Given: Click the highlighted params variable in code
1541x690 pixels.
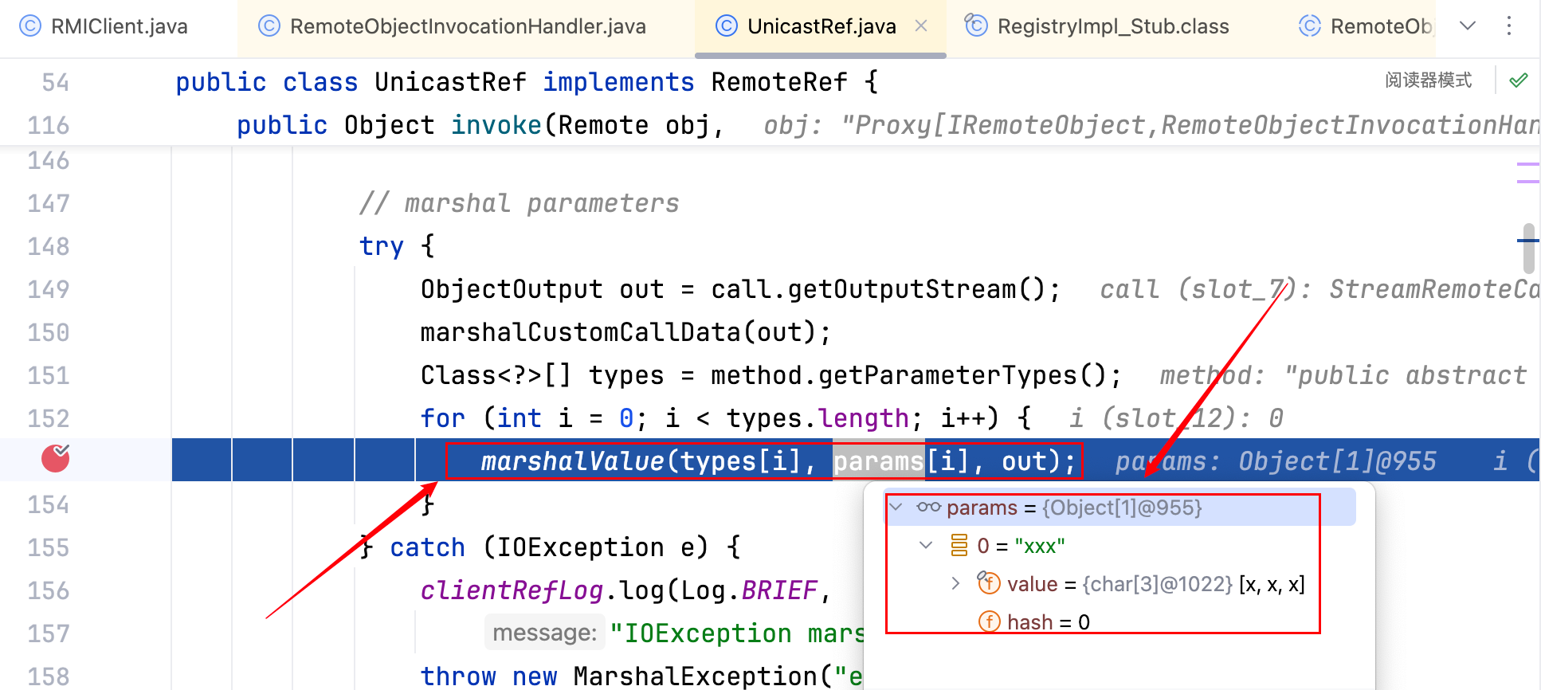Looking at the screenshot, I should 878,461.
